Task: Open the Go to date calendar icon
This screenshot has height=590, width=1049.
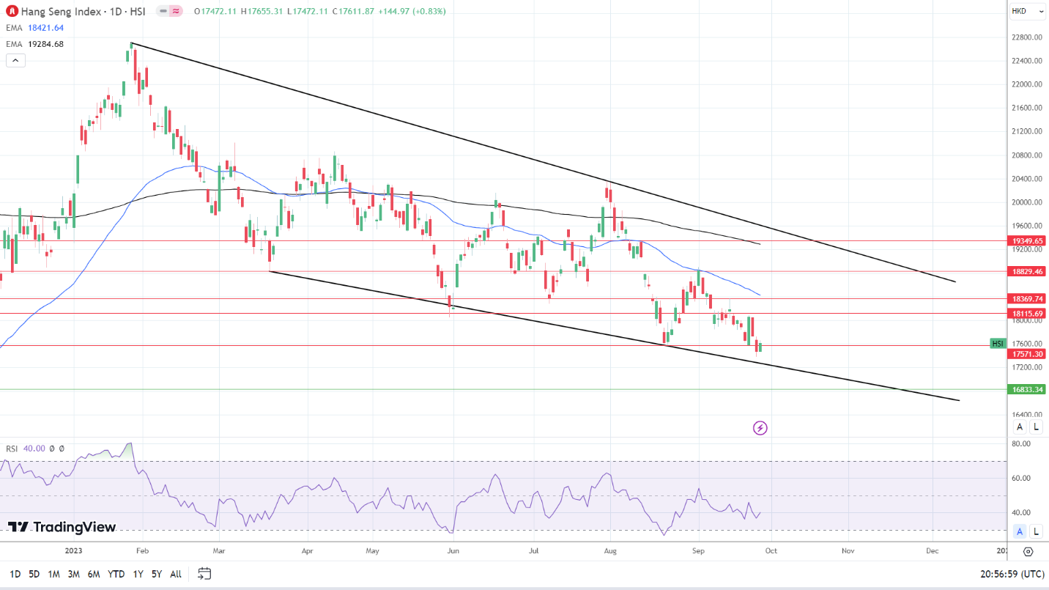Action: [204, 573]
